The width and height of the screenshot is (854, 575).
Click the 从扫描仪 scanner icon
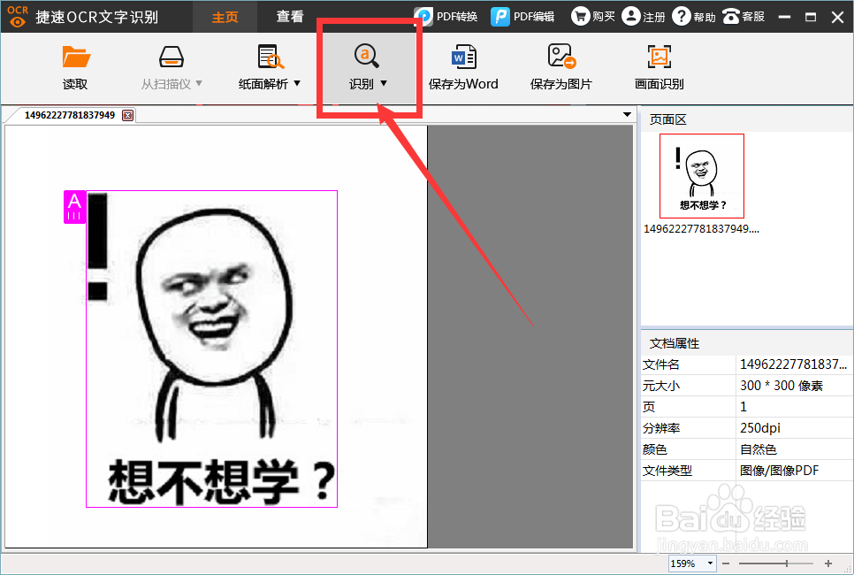point(171,57)
